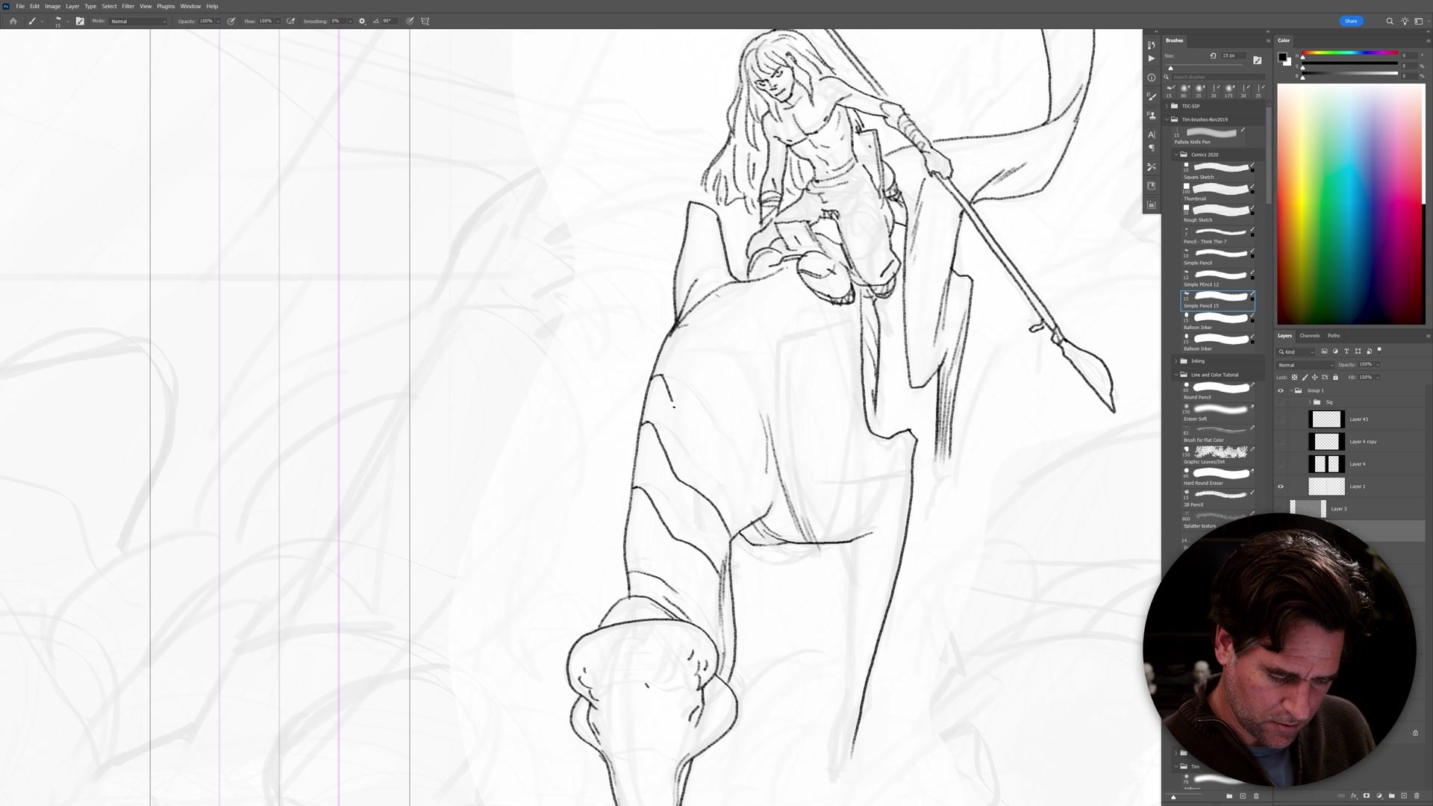
Task: Select the Rough Sketch brush
Action: [x=1218, y=213]
